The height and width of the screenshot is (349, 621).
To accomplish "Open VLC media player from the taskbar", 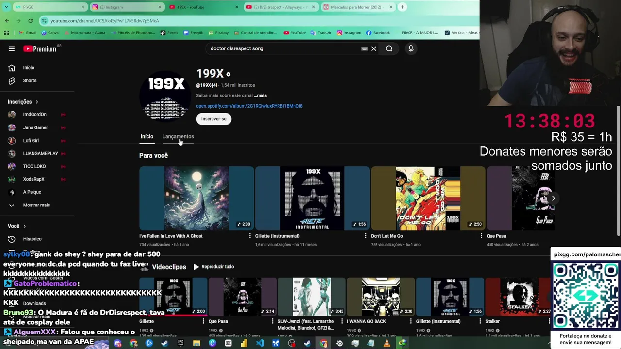I will point(387,343).
